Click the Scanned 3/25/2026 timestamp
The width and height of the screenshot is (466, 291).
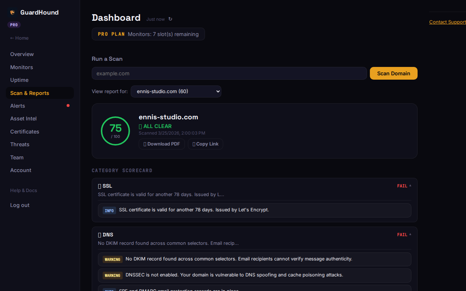tap(172, 133)
